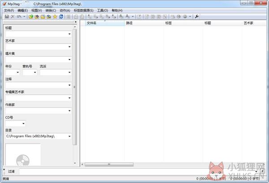The height and width of the screenshot is (183, 269).
Task: Click the globe tag source icon
Action: [x=185, y=17]
